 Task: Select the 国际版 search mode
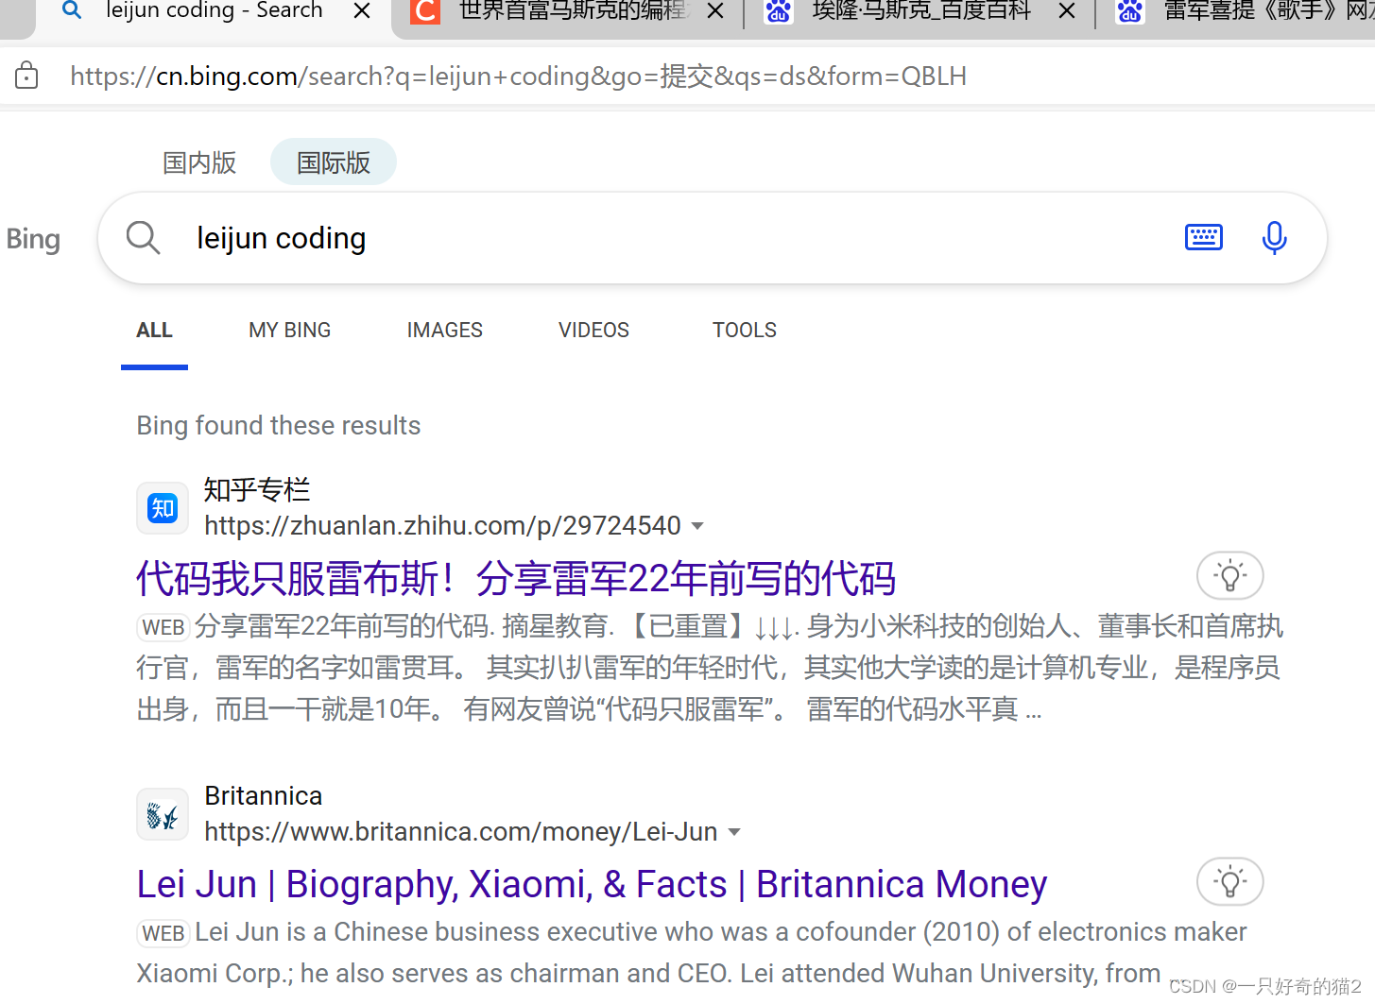coord(334,162)
